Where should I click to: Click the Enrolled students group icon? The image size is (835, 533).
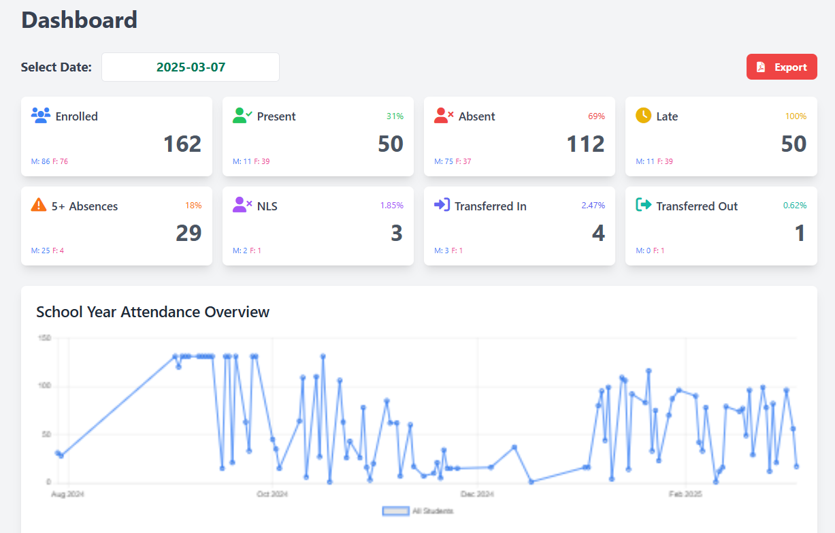point(41,116)
